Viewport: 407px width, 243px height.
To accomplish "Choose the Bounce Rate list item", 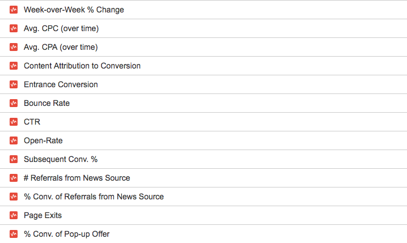I will click(203, 103).
